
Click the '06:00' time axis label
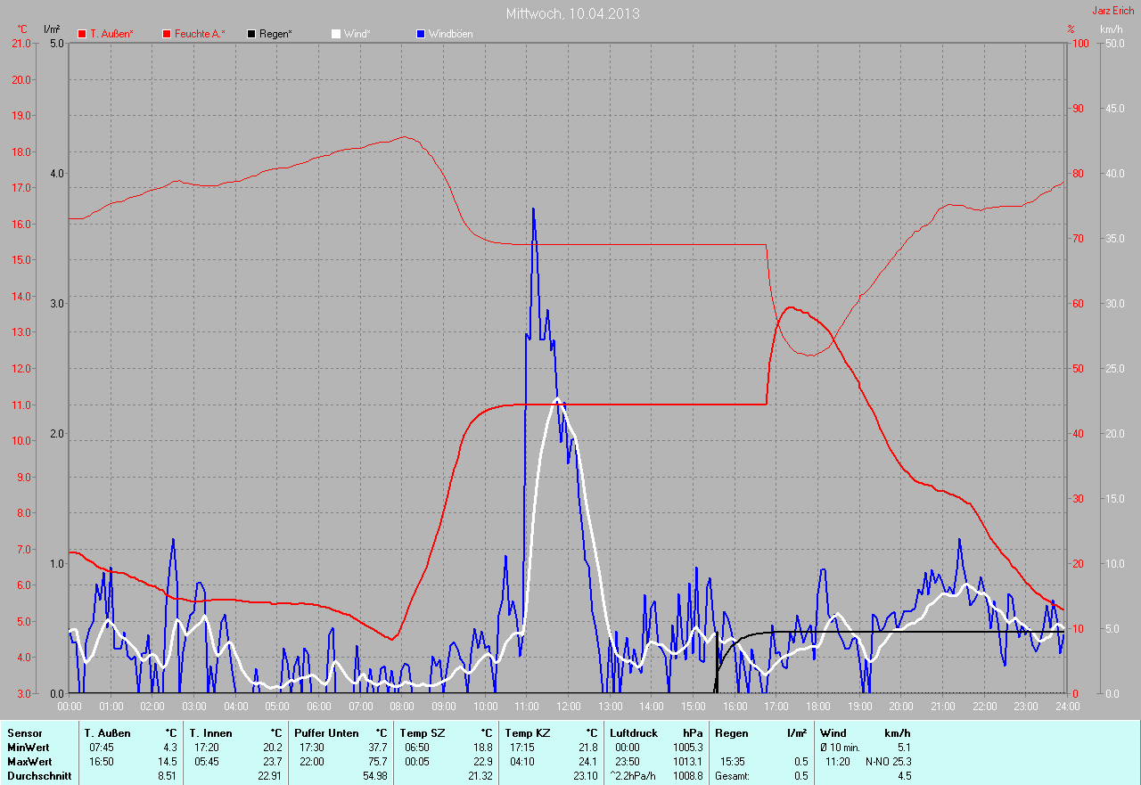pos(319,706)
